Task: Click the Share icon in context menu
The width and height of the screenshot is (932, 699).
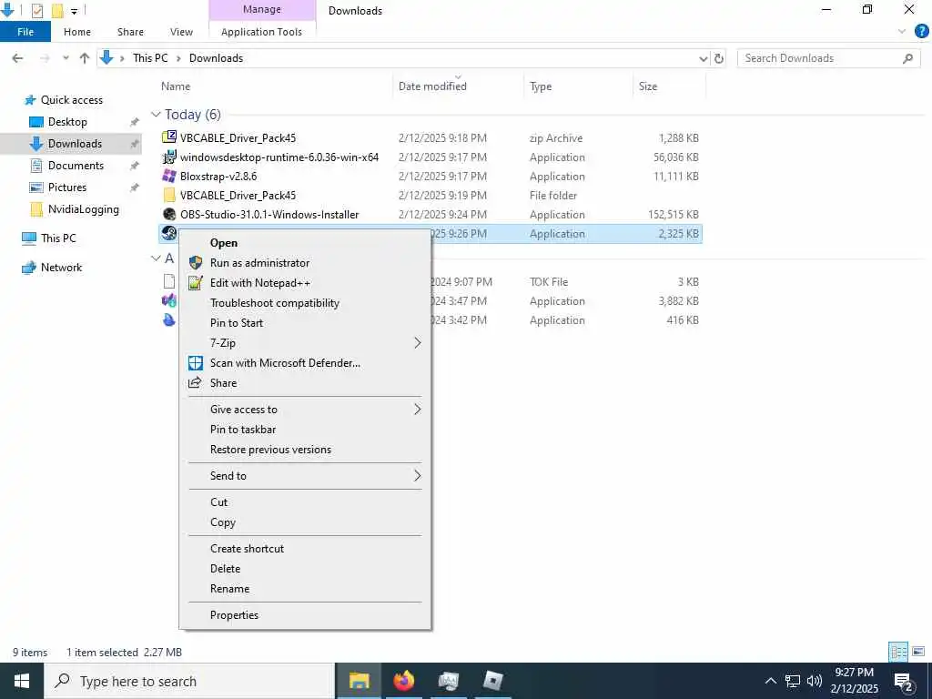Action: tap(195, 383)
